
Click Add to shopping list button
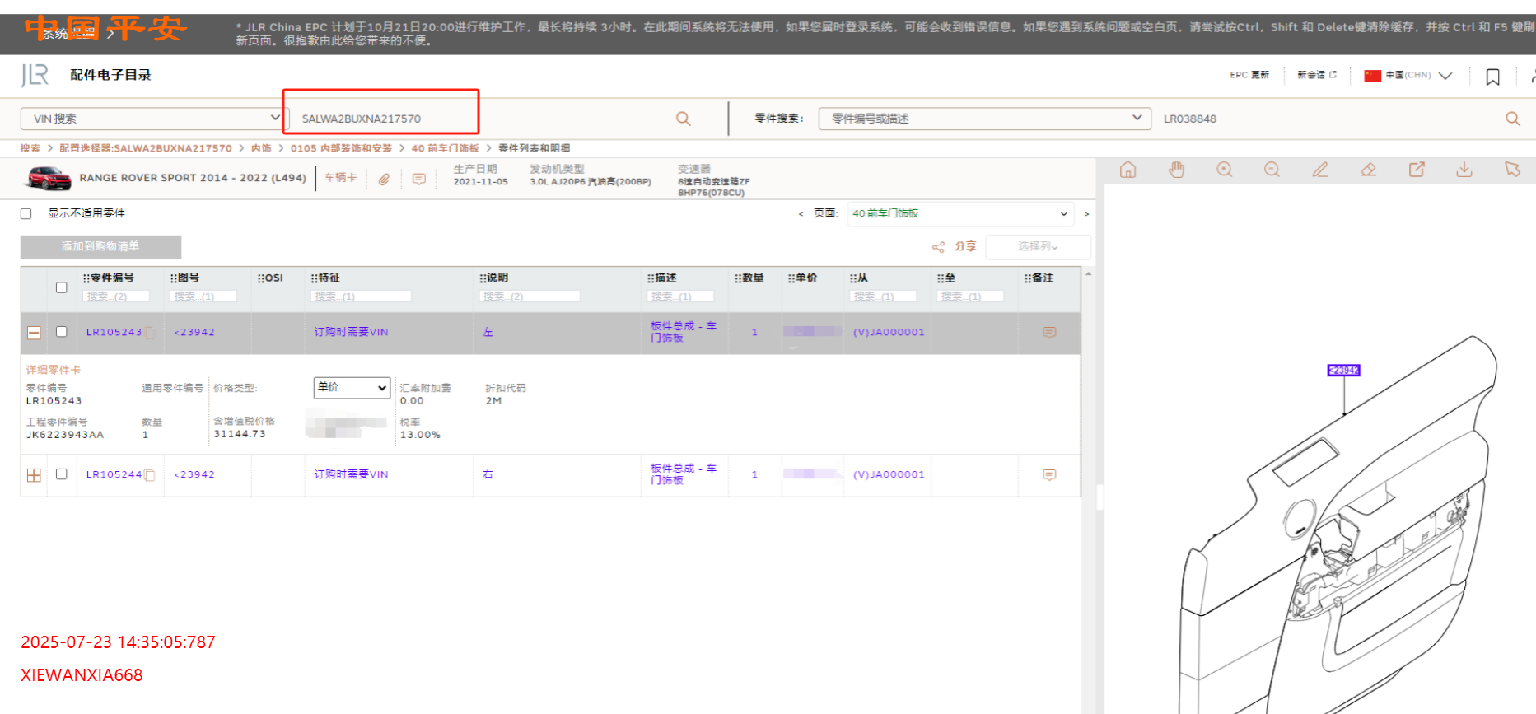click(100, 247)
